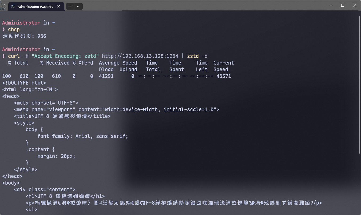The height and width of the screenshot is (215, 361).
Task: Click the font-family: Arial style line
Action: point(83,136)
